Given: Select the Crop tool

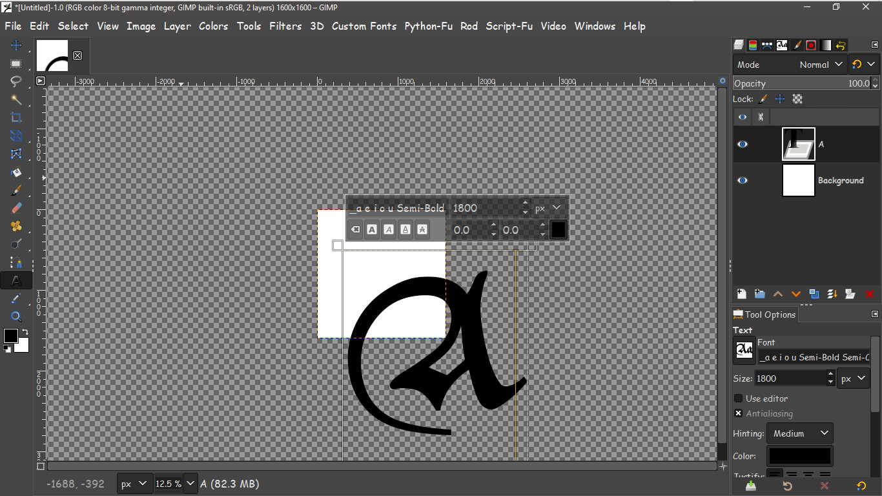Looking at the screenshot, I should (16, 118).
